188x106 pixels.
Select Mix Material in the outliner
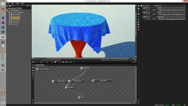click(16, 22)
